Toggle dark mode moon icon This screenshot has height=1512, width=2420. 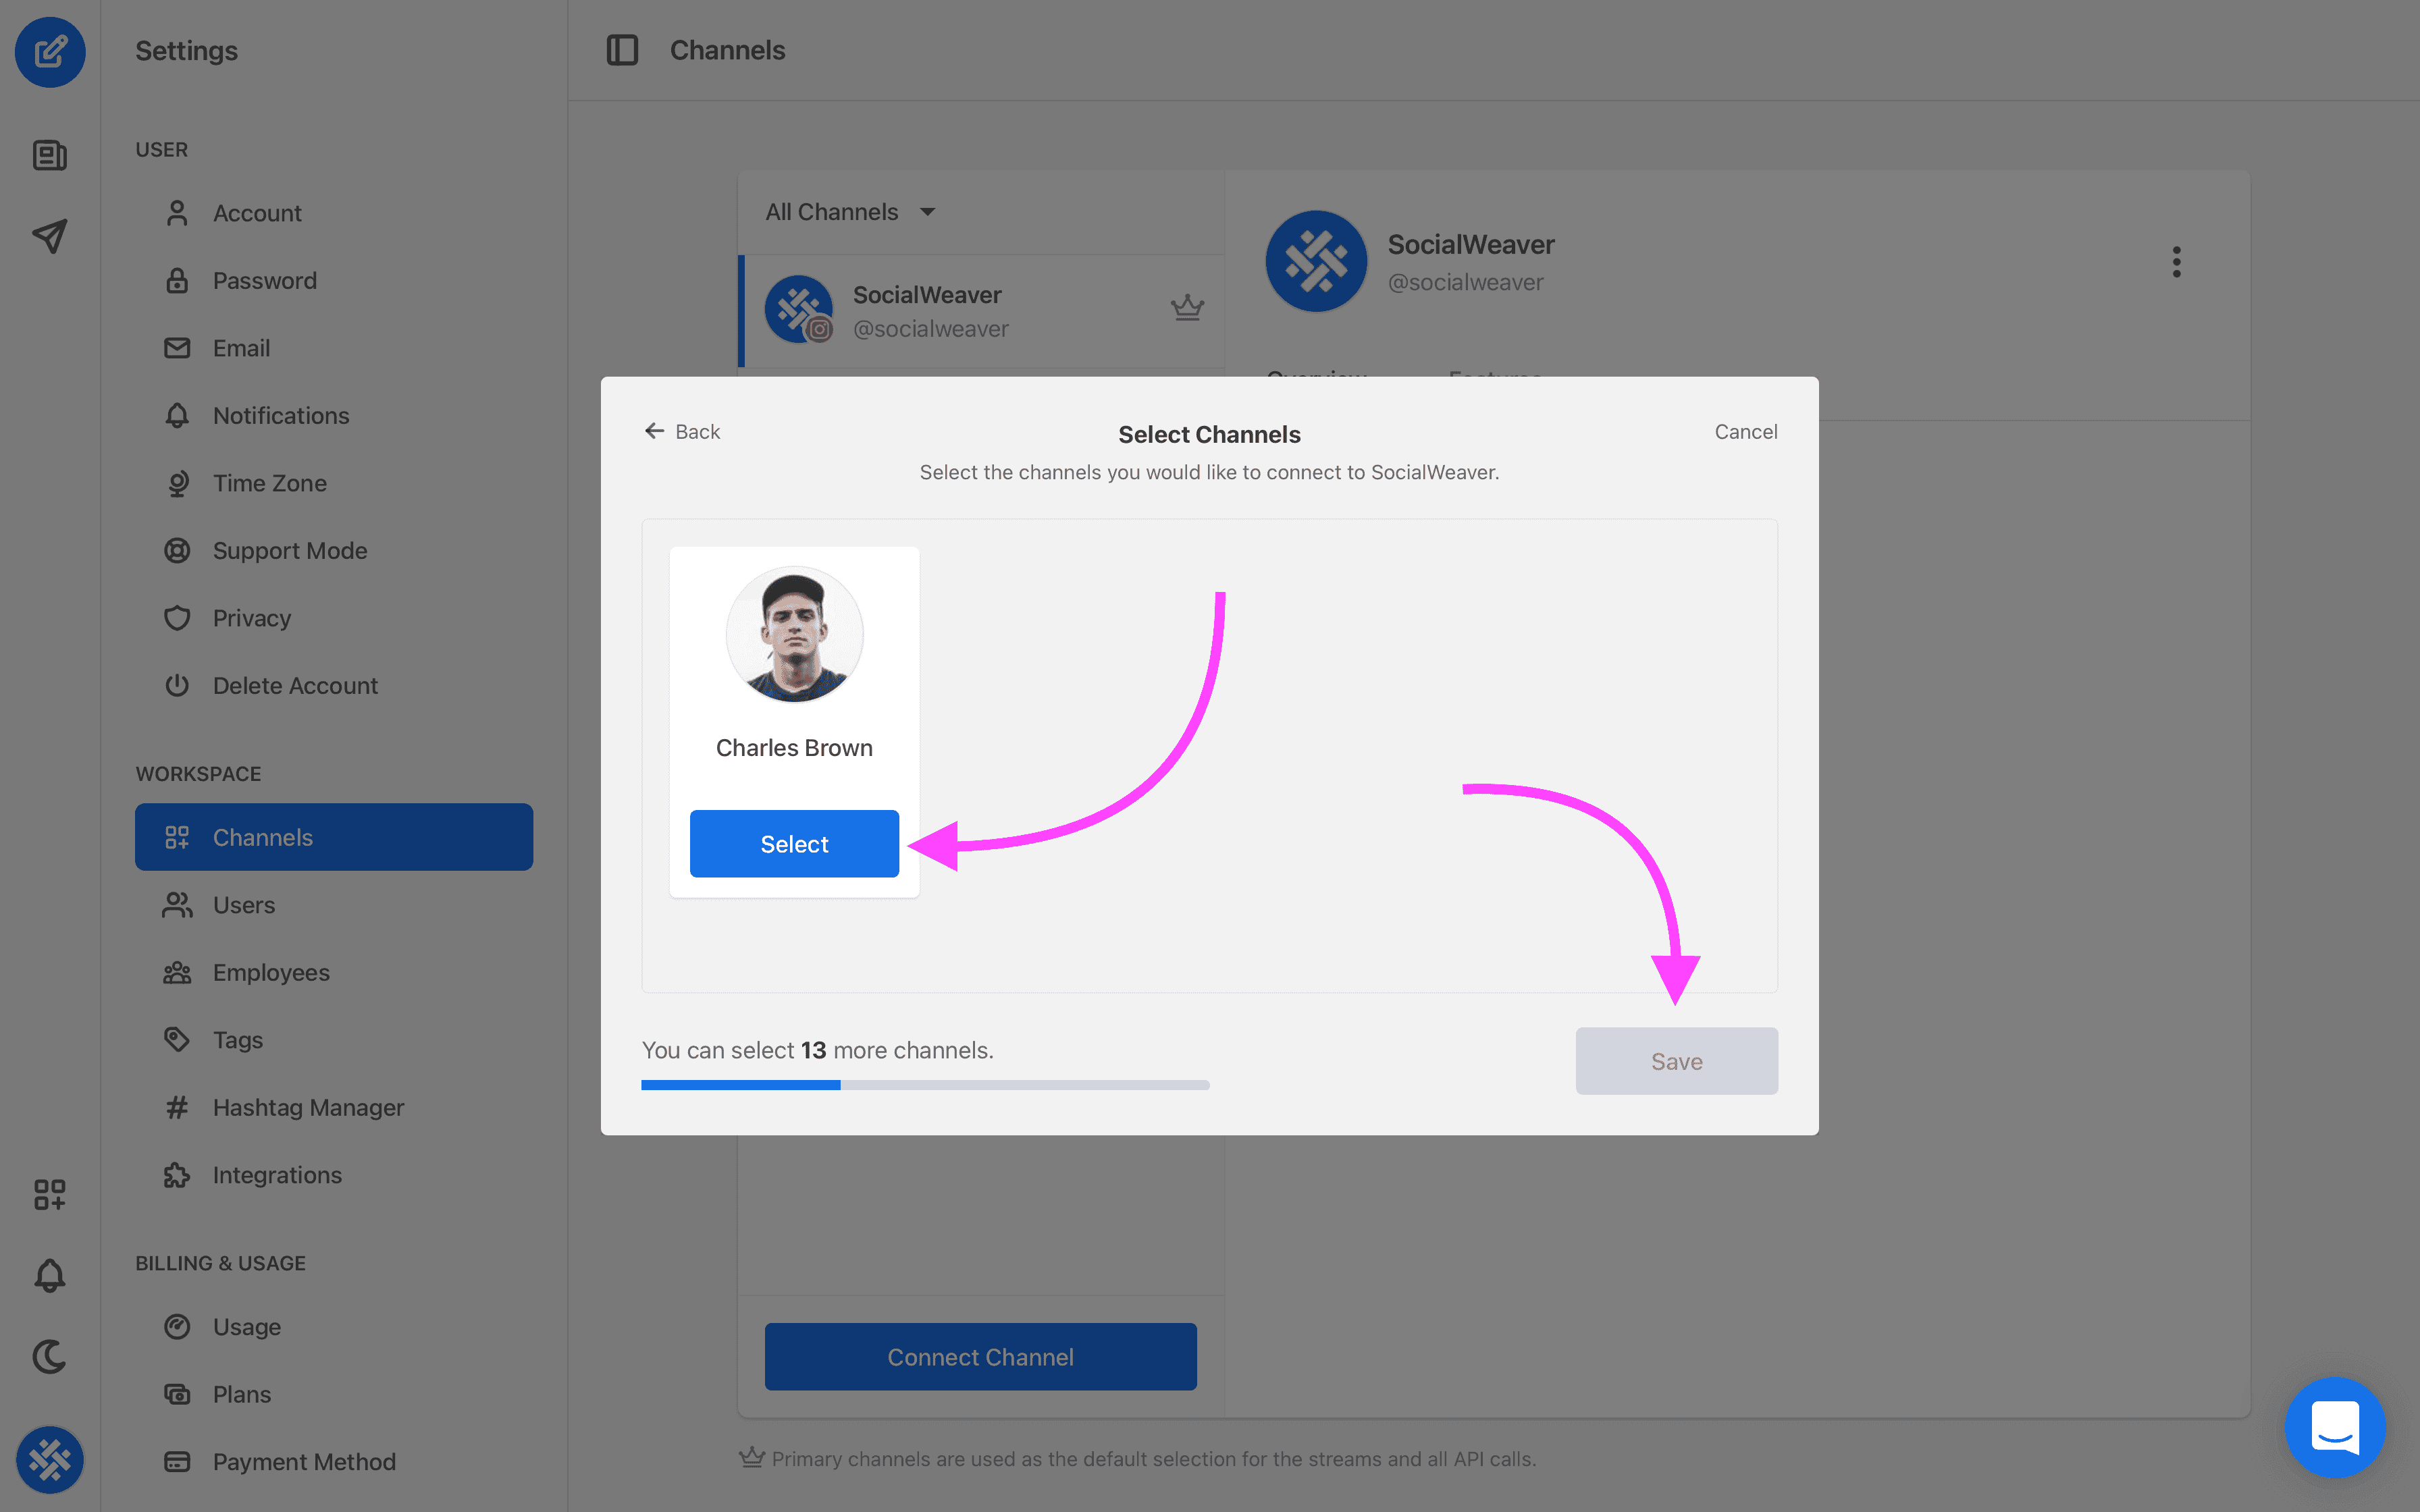(x=50, y=1356)
